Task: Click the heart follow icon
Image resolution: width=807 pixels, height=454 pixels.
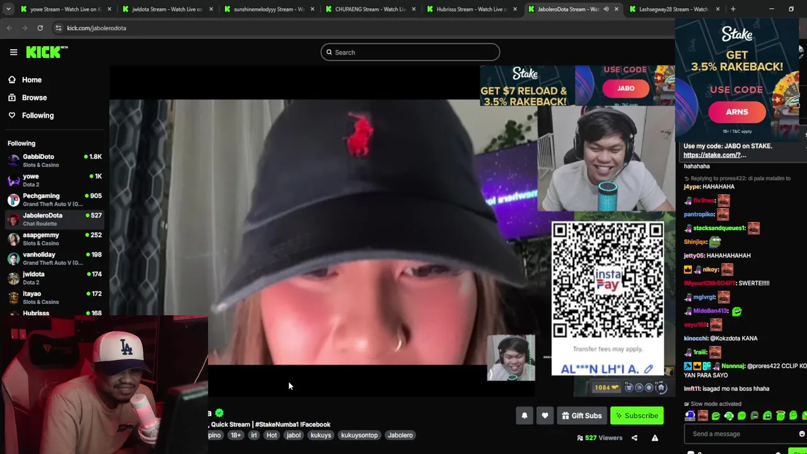Action: [545, 416]
